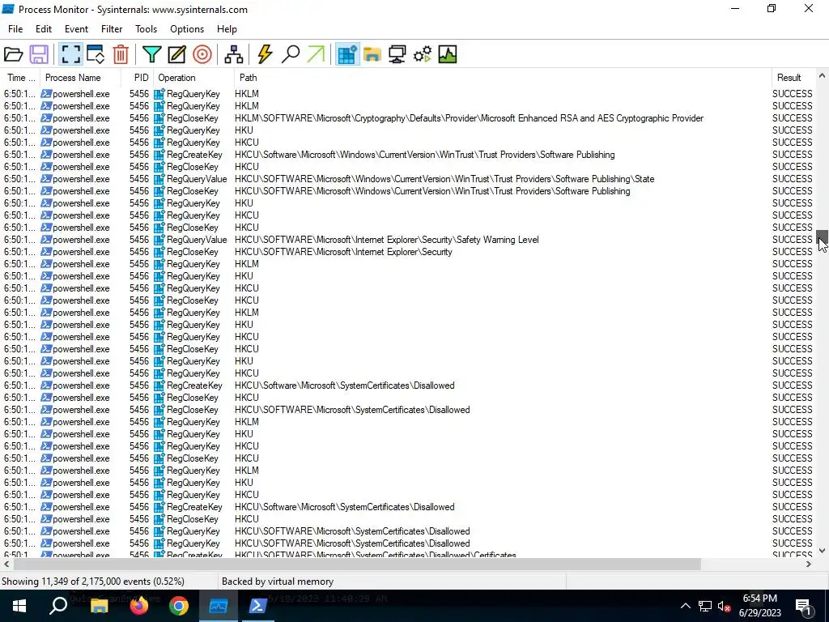
Task: Open the notification center icon
Action: click(x=803, y=606)
